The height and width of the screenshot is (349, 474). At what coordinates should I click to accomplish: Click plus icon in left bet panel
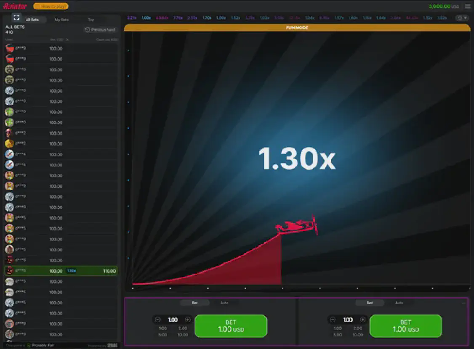pyautogui.click(x=188, y=320)
